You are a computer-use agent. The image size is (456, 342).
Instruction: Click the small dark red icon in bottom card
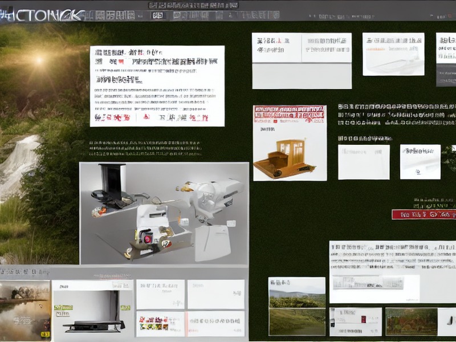coord(364,319)
